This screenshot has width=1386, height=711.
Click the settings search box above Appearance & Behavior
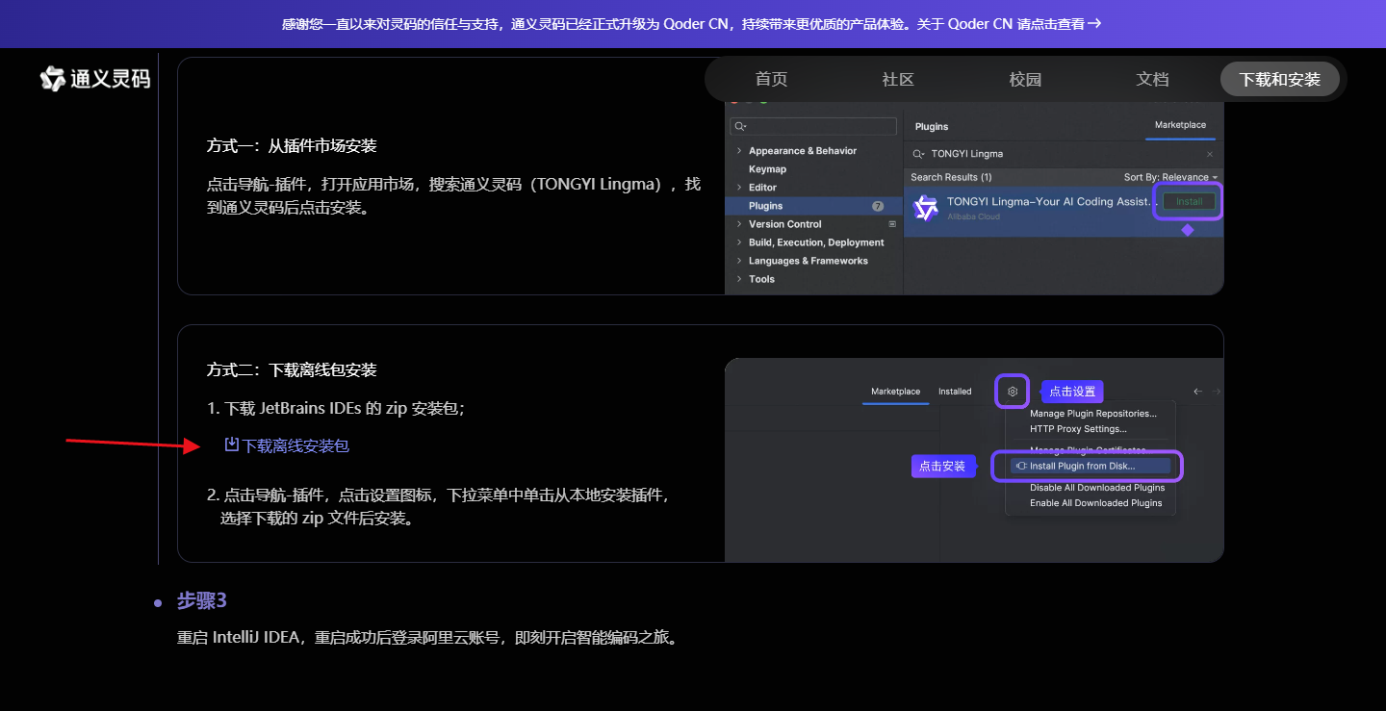pos(813,126)
